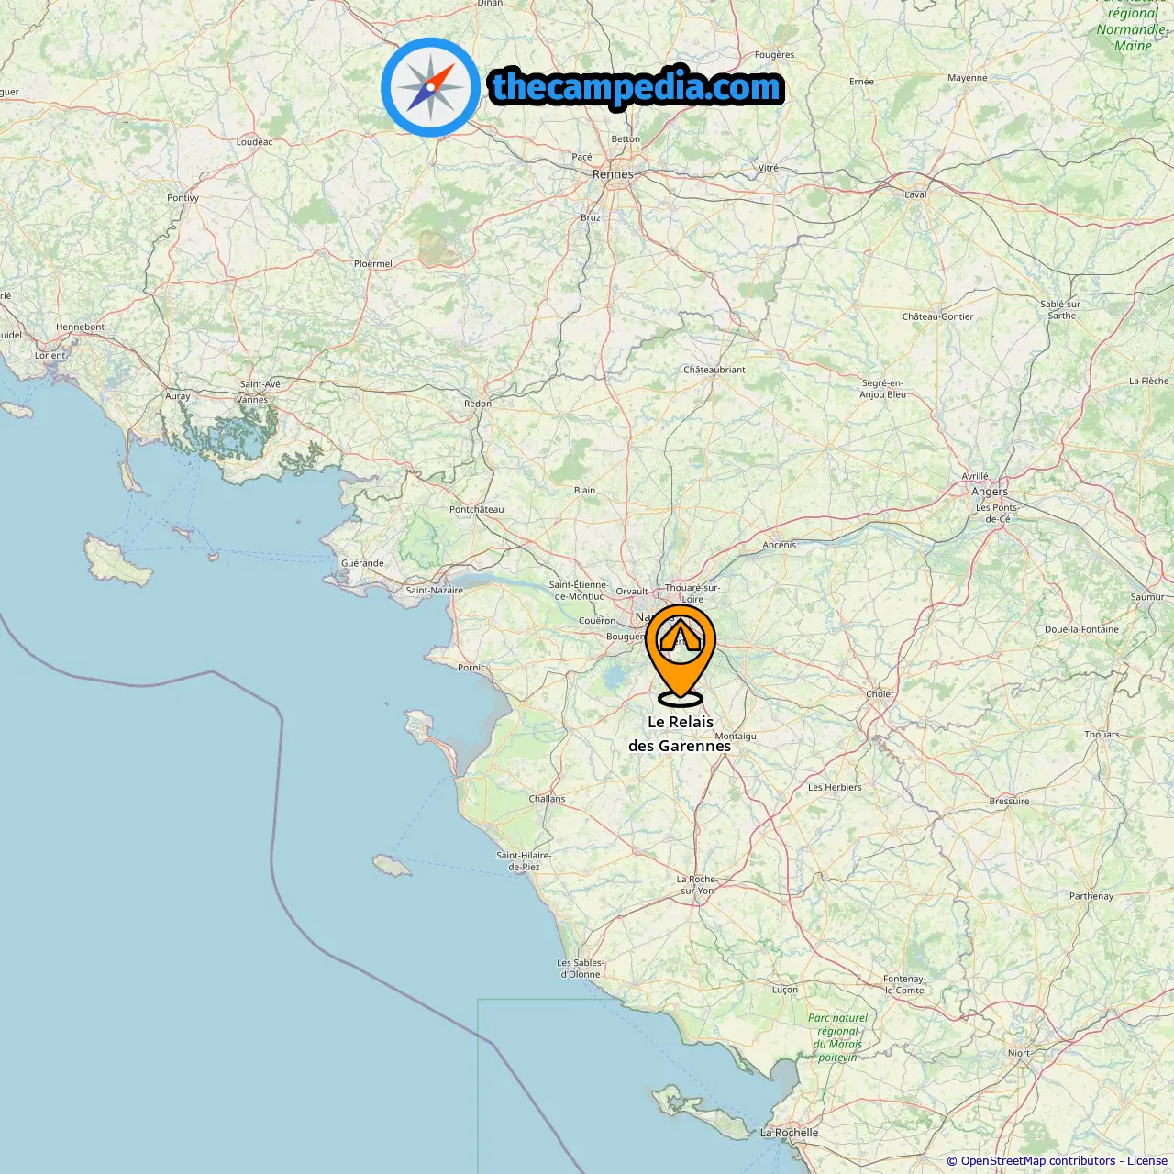Click the Les Sables-d'Olonne label

tap(581, 969)
